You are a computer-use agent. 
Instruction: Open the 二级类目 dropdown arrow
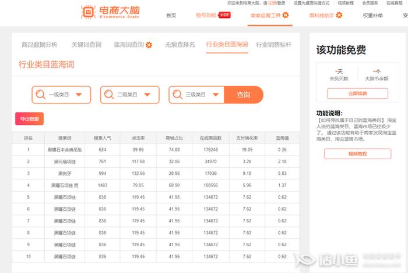[147, 95]
